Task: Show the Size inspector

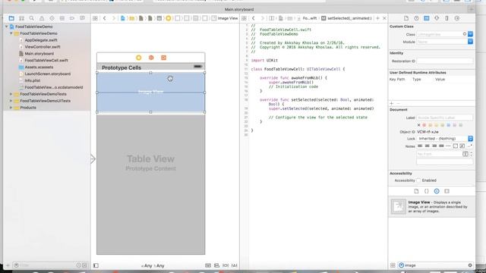Action: tap(447, 18)
